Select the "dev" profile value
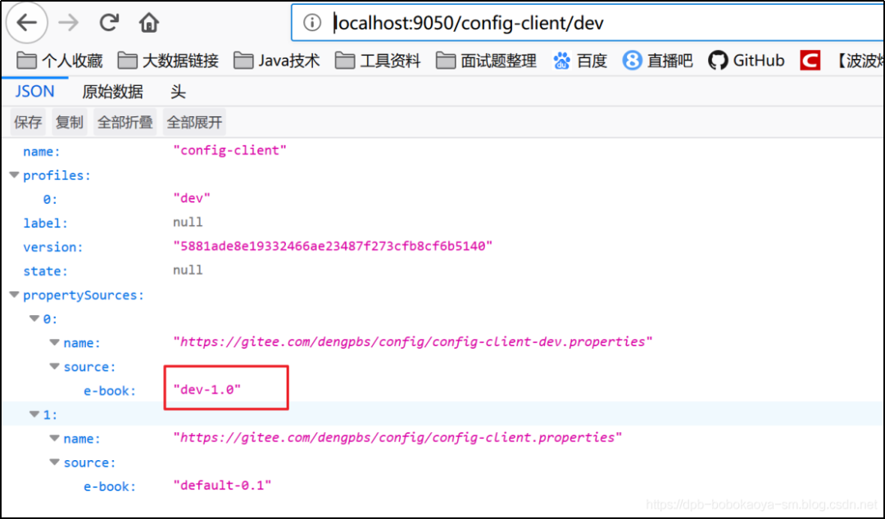This screenshot has width=885, height=519. (192, 199)
